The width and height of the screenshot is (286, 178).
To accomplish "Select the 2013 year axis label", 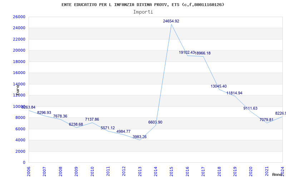I will tap(139, 171).
